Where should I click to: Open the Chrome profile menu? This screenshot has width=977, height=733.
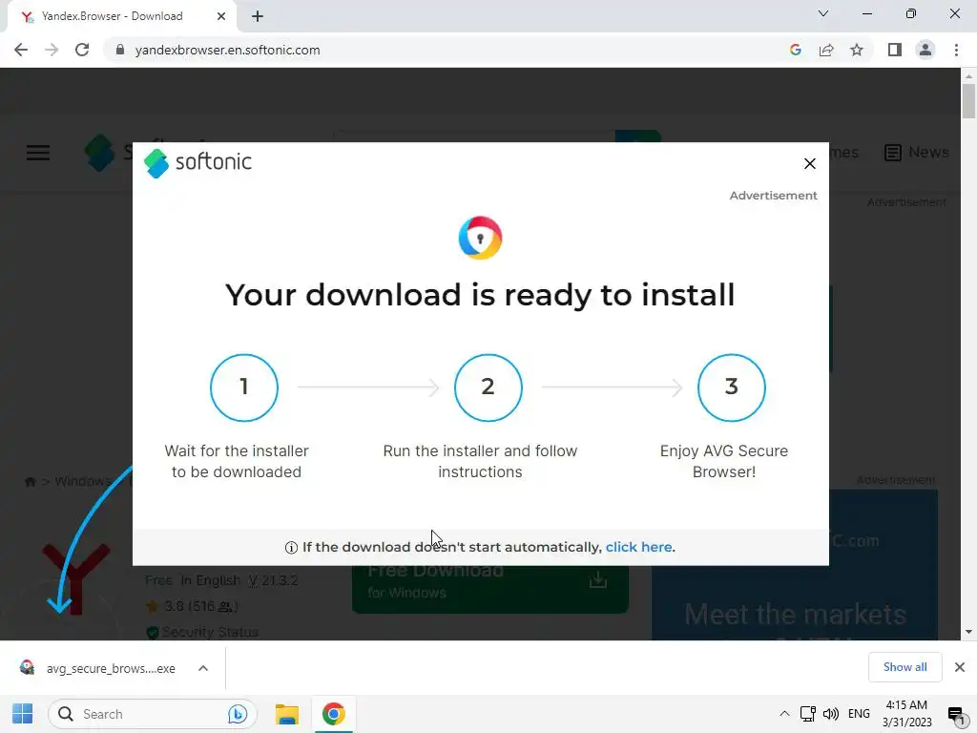point(925,50)
